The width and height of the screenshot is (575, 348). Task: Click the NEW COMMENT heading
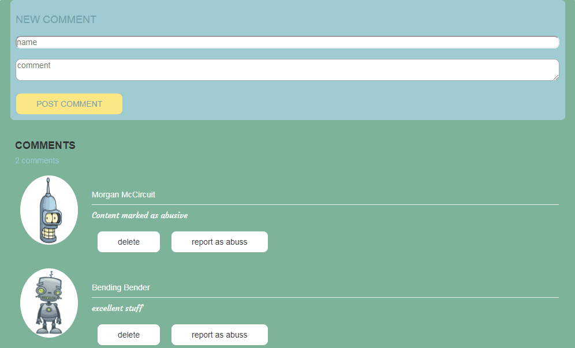[x=56, y=20]
